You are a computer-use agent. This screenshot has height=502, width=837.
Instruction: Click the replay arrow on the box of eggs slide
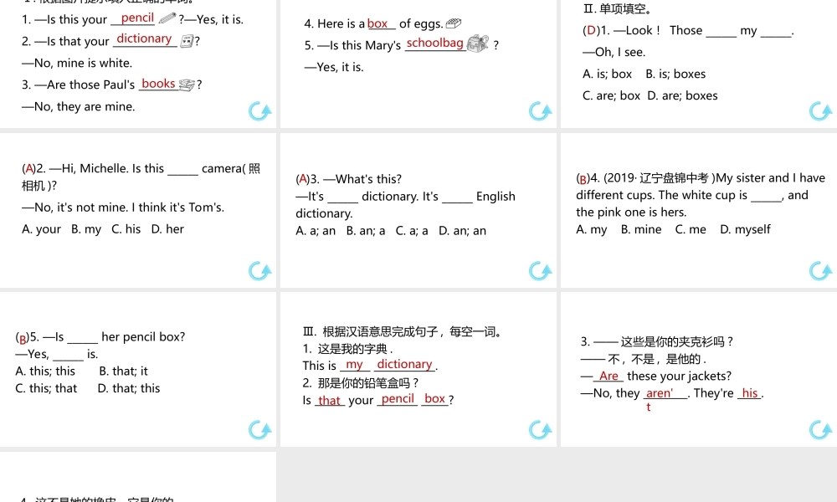pos(540,111)
